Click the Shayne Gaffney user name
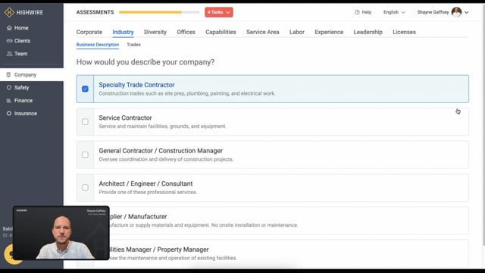 (x=433, y=12)
